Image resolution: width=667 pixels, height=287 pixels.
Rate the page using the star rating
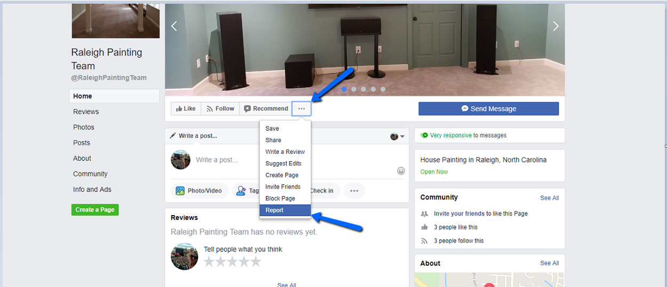point(232,261)
